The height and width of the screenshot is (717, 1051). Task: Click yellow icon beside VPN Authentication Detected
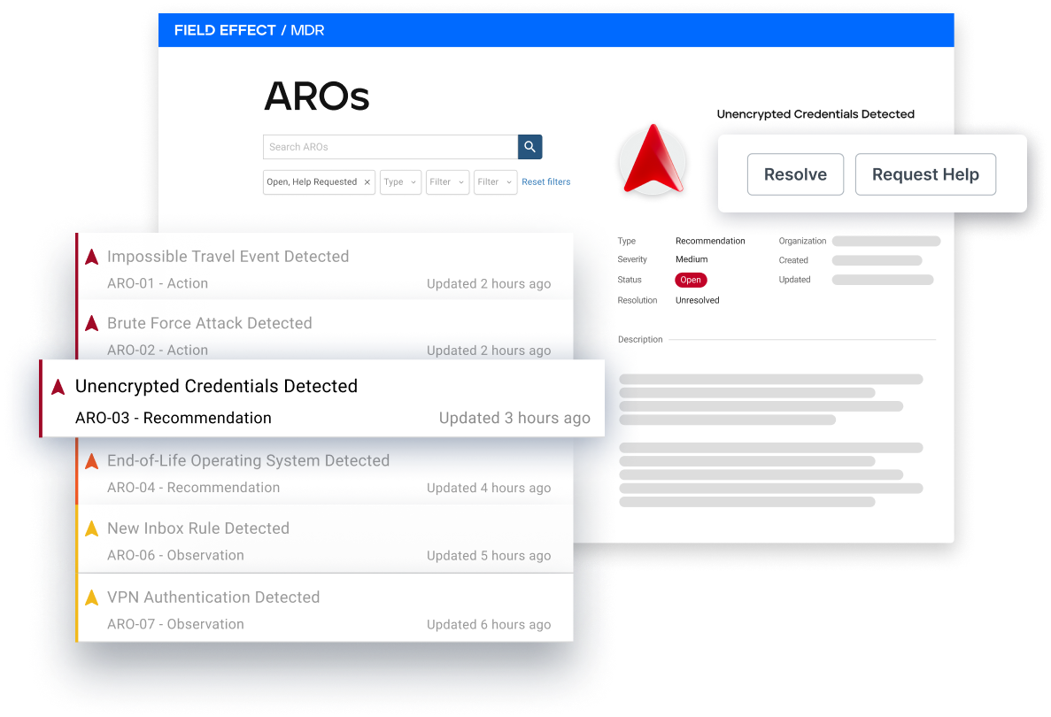tap(91, 598)
